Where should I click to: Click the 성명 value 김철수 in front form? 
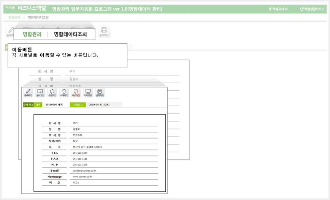coord(76,129)
